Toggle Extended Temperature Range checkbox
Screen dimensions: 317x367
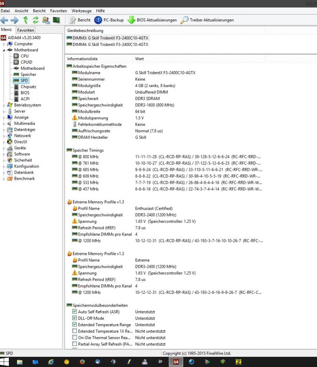point(74,324)
